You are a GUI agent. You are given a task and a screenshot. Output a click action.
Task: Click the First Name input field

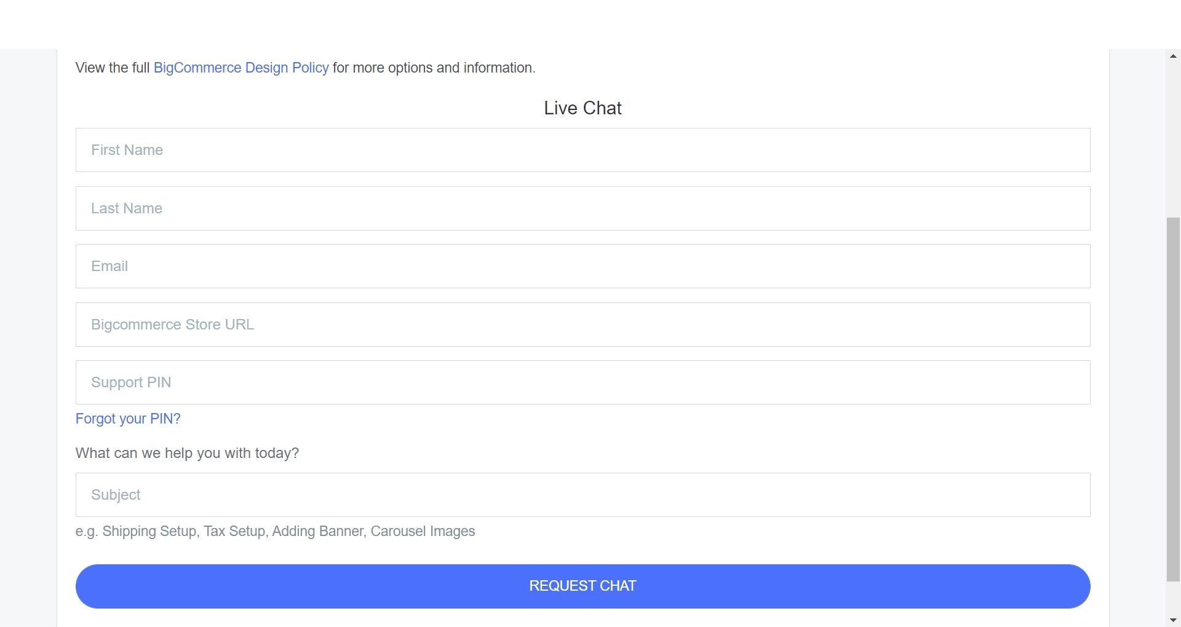pyautogui.click(x=583, y=150)
